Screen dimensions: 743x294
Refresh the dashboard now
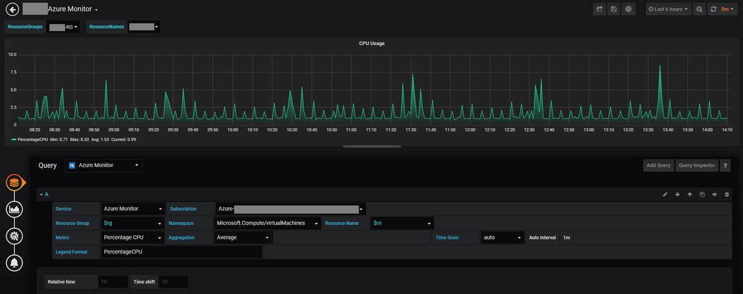point(714,9)
